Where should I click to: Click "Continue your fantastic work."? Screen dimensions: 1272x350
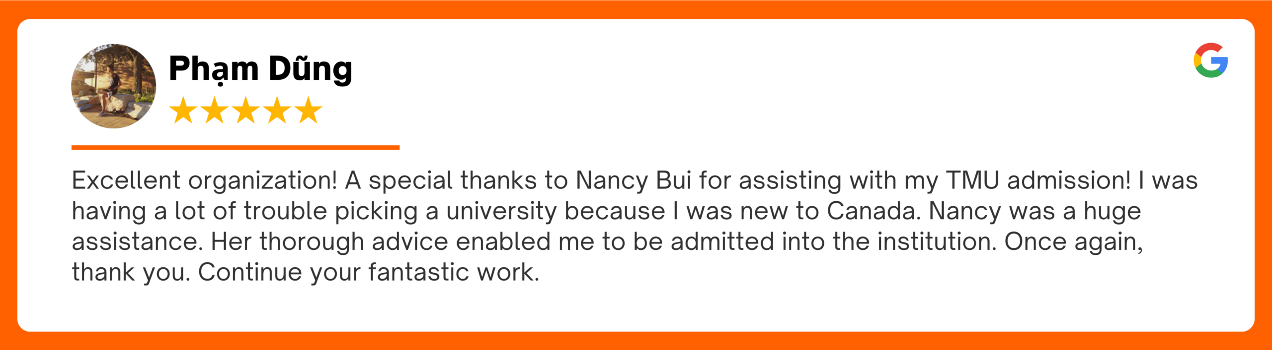(369, 273)
